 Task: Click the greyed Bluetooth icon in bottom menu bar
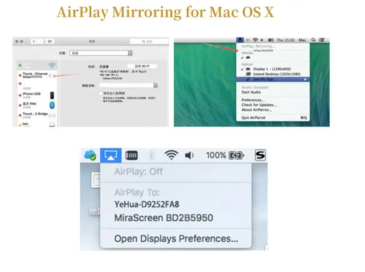[x=151, y=156]
